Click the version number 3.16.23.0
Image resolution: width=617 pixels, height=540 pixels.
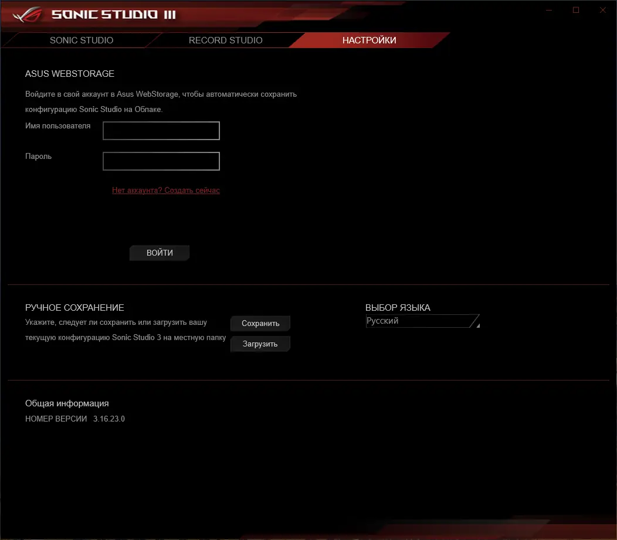coord(109,419)
